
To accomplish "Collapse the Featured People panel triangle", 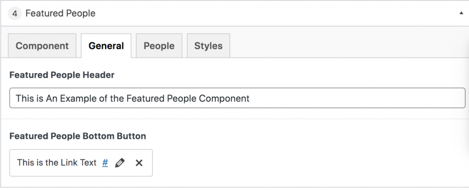I will click(x=461, y=13).
